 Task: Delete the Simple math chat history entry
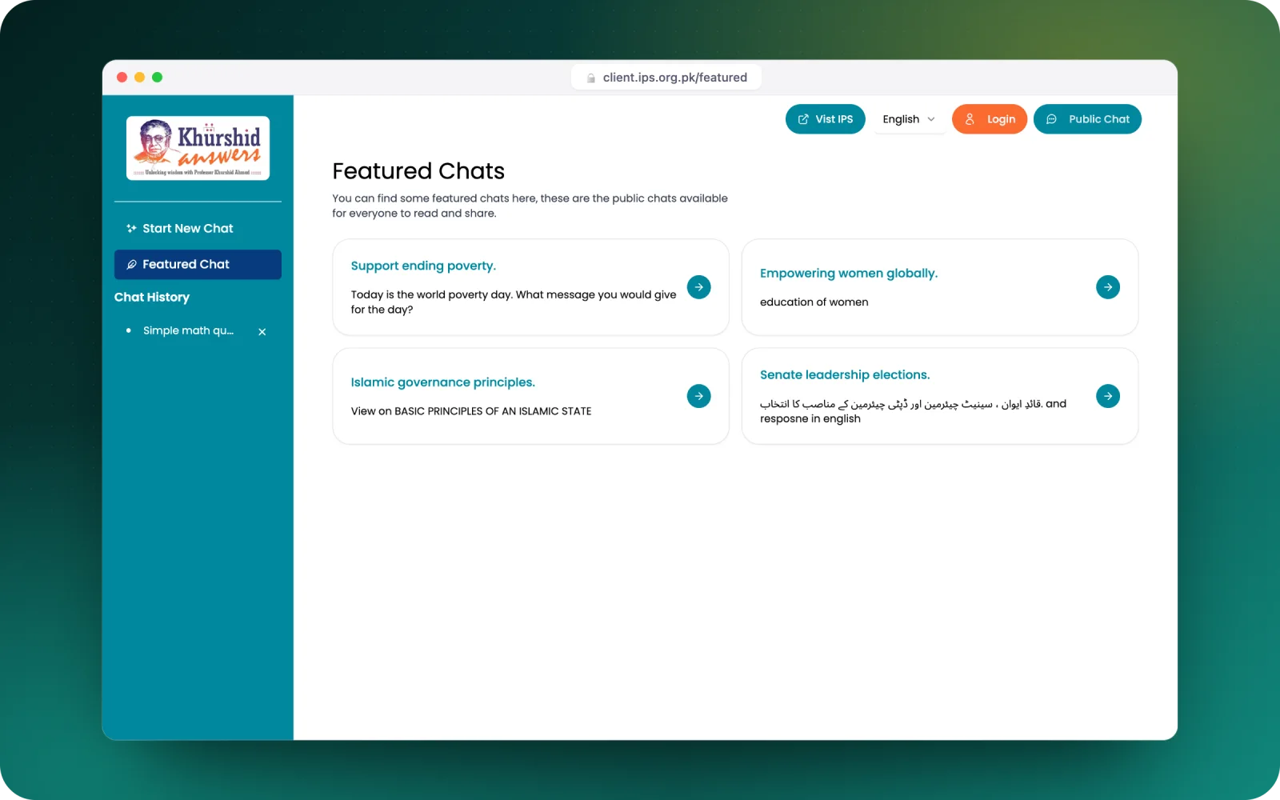pyautogui.click(x=262, y=331)
